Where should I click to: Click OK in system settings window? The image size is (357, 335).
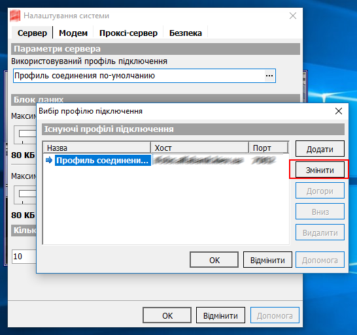click(167, 315)
